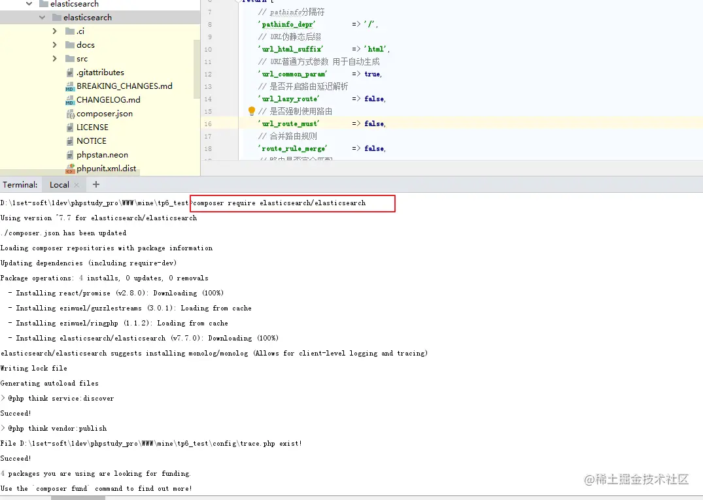Expand the .ci folder
The width and height of the screenshot is (703, 500).
tap(55, 31)
